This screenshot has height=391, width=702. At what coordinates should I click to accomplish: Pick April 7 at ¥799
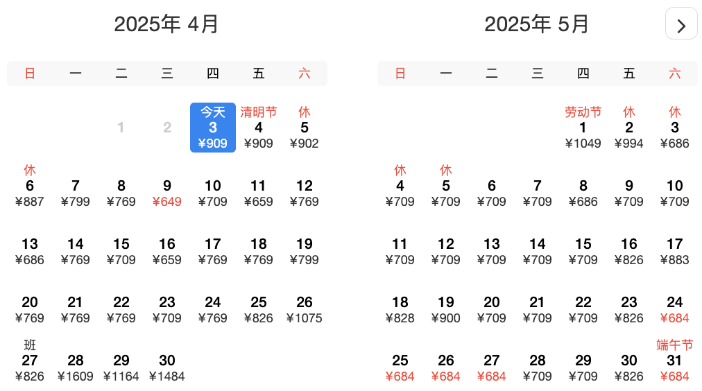pos(75,193)
